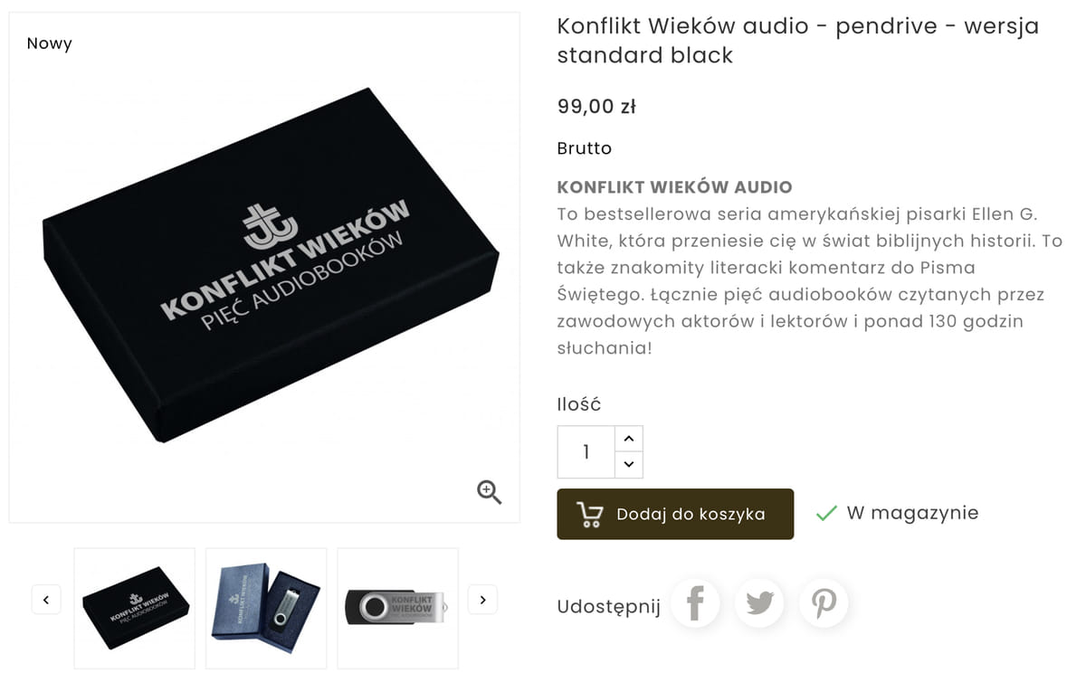The width and height of the screenshot is (1086, 692).
Task: Click the quantity input field
Action: coord(586,452)
